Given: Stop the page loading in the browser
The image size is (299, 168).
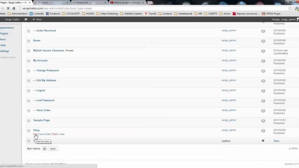Looking at the screenshot, I should (8, 8).
